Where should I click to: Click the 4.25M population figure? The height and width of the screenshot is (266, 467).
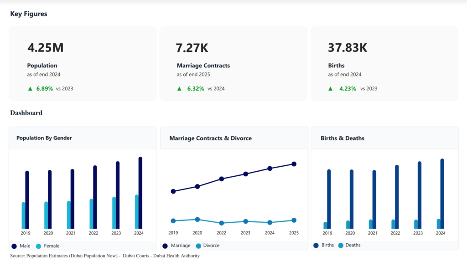pyautogui.click(x=45, y=48)
